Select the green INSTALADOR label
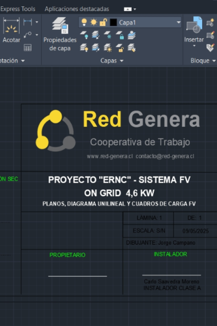The image size is (217, 326). (170, 254)
